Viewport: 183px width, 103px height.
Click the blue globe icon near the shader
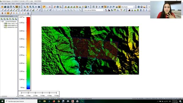click(x=138, y=7)
